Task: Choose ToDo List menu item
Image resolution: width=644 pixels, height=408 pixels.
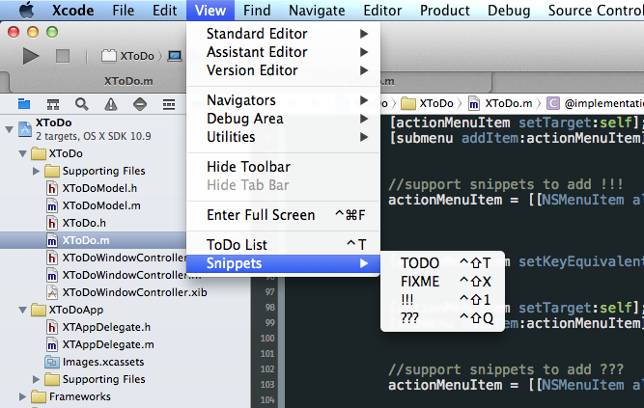Action: tap(284, 245)
